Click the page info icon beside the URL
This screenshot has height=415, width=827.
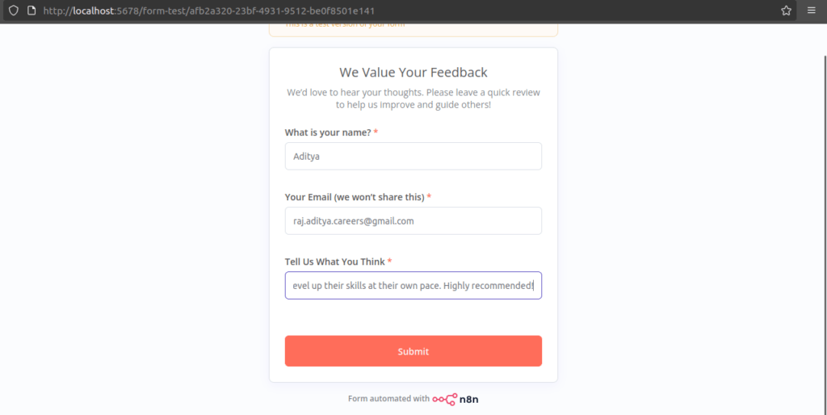click(31, 11)
